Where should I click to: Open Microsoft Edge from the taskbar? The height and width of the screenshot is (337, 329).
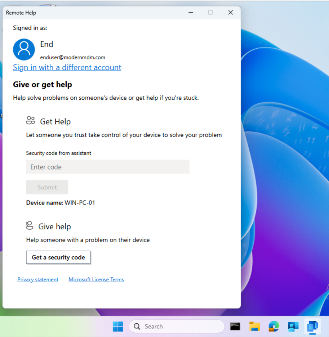click(274, 326)
